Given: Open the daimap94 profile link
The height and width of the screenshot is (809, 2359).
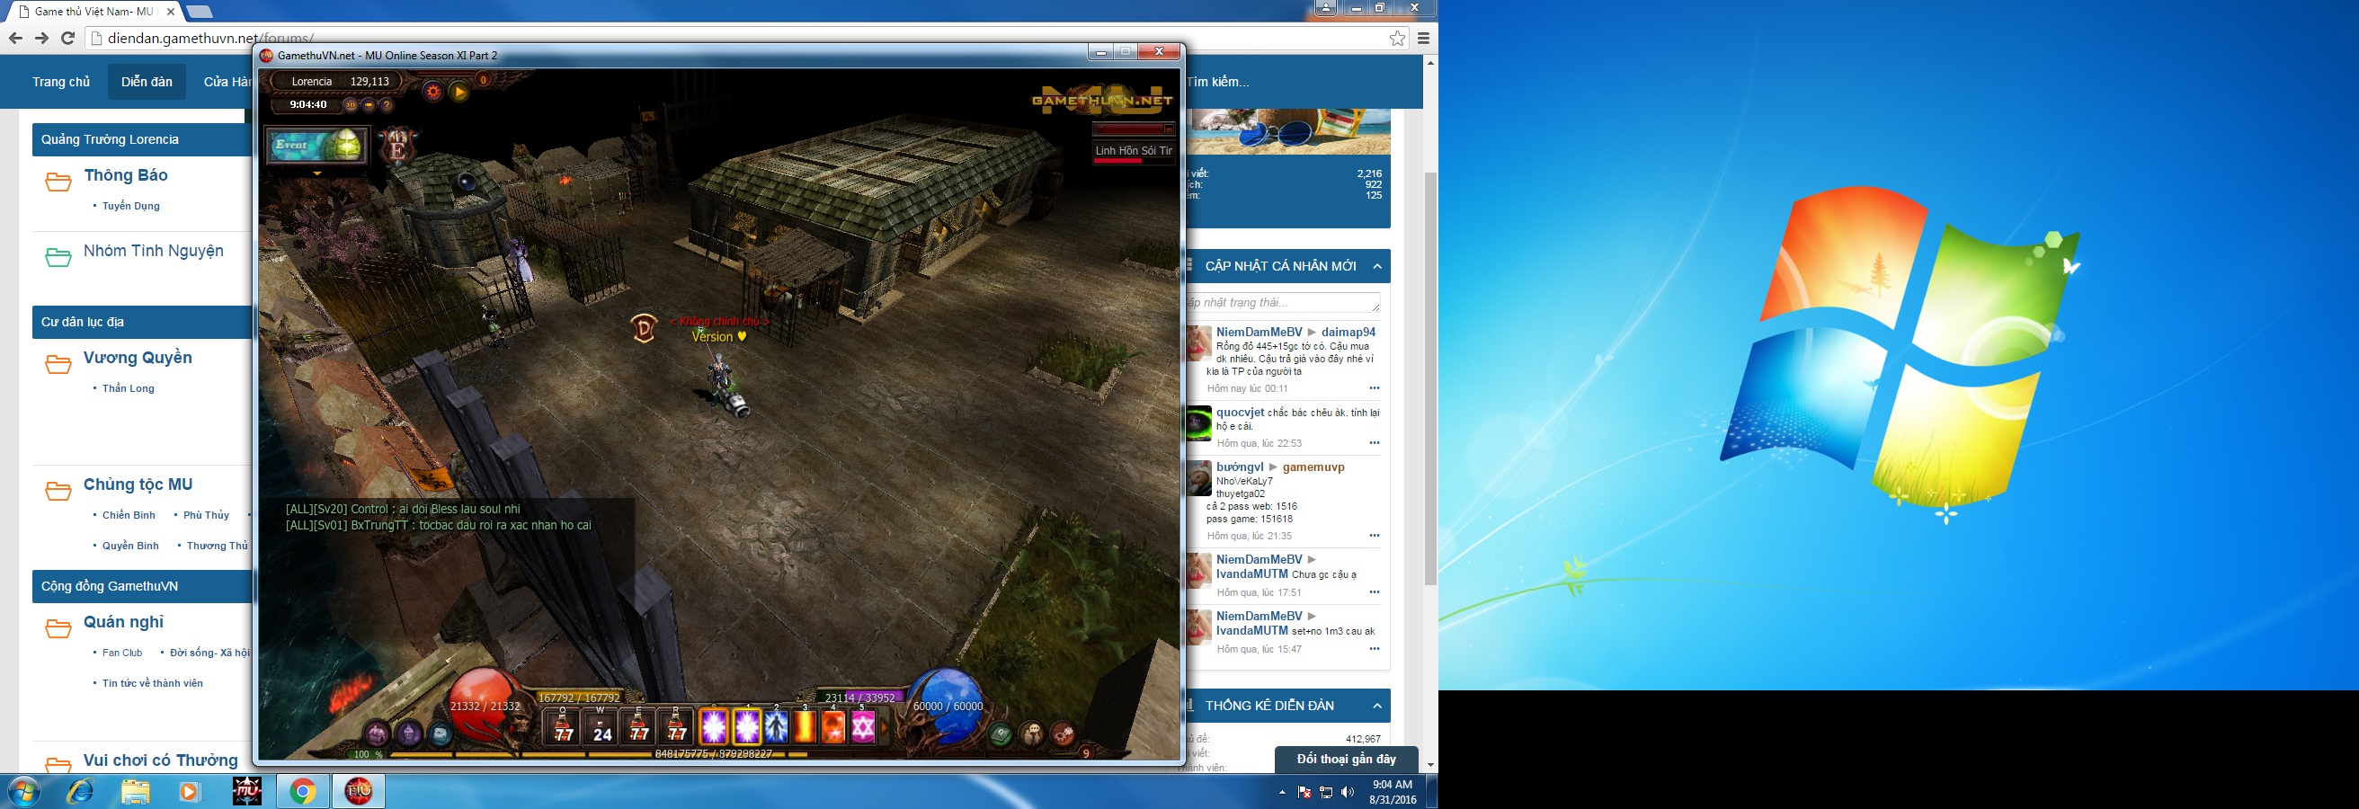Looking at the screenshot, I should (x=1348, y=333).
